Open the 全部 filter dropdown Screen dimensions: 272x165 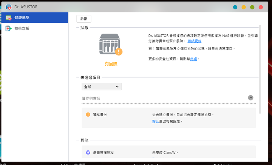[x=102, y=87]
